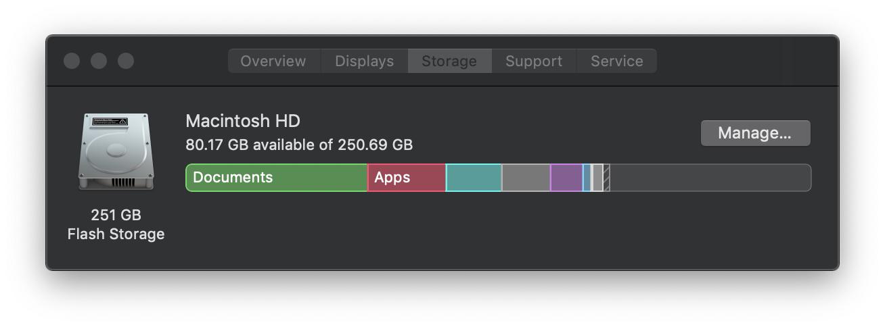Open the Service tab
This screenshot has height=327, width=885.
616,61
